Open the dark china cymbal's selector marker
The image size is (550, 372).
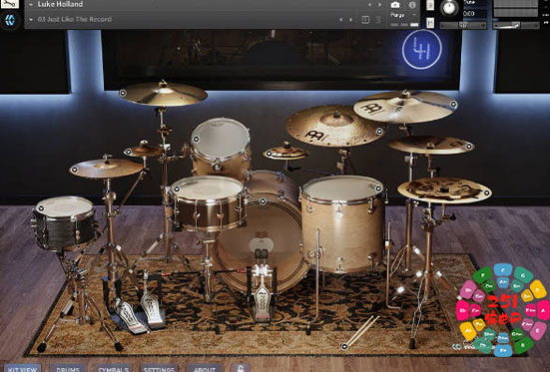click(x=486, y=192)
